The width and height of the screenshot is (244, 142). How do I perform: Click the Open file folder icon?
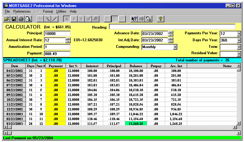point(6,19)
